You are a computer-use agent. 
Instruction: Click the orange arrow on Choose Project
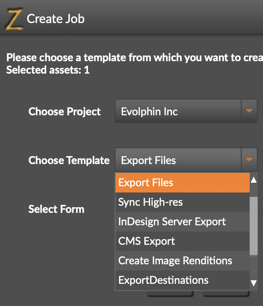coord(249,111)
